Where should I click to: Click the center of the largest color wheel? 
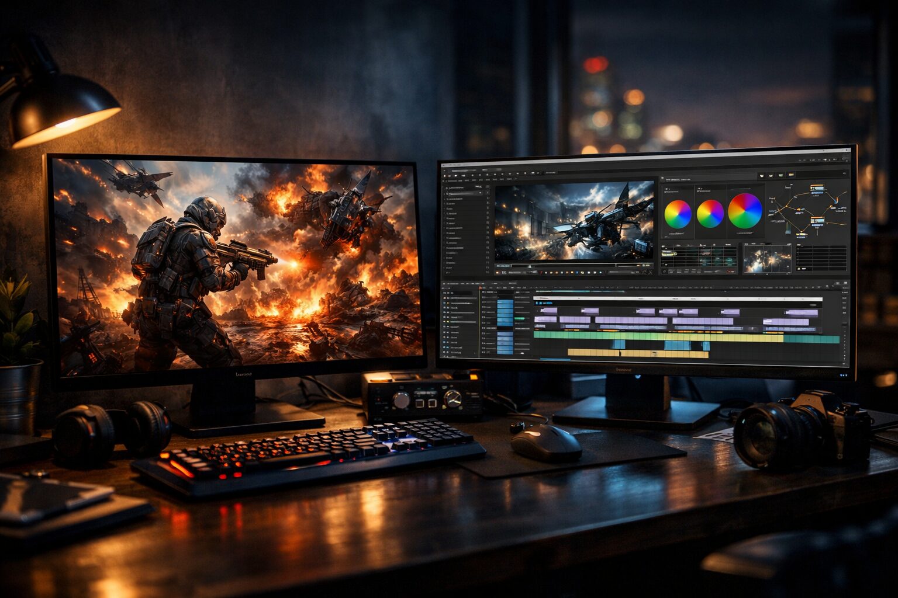click(745, 211)
